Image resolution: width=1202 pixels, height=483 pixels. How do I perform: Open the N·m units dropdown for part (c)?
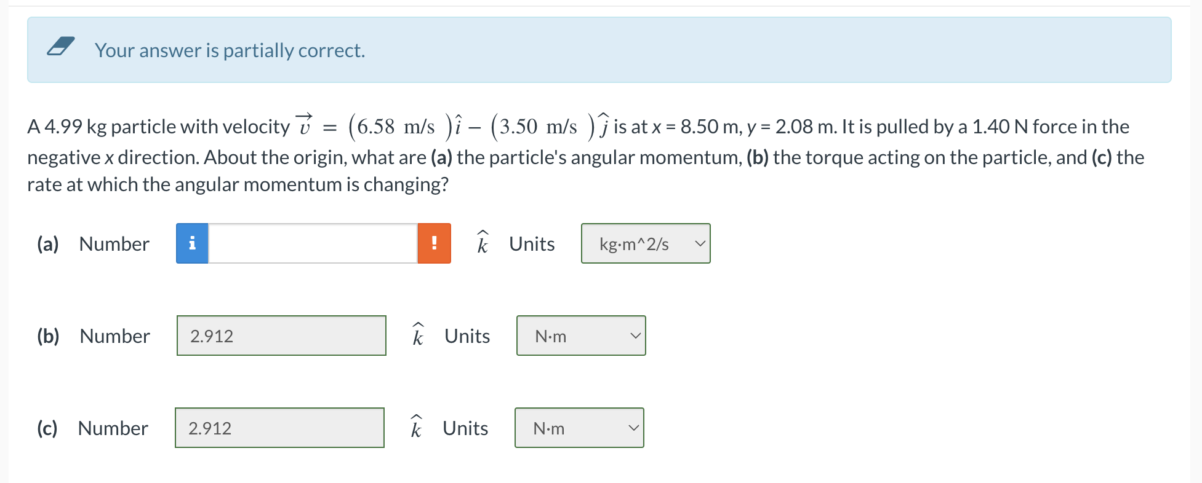click(x=578, y=428)
